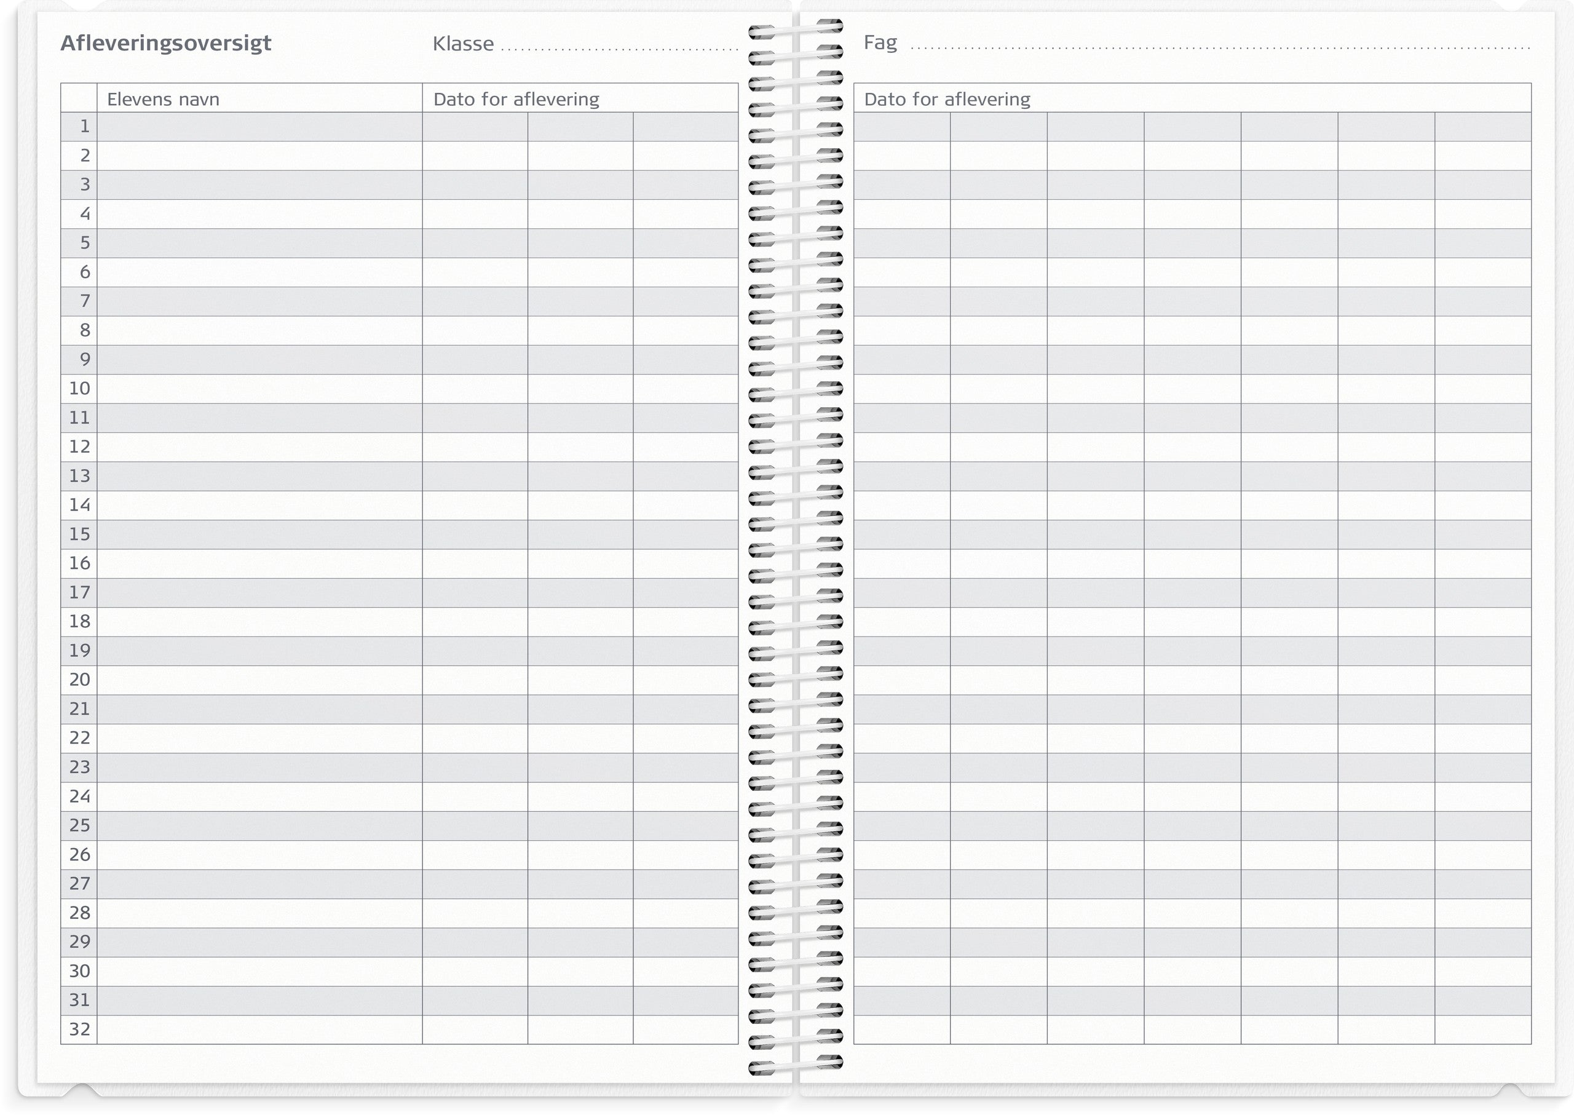Image resolution: width=1574 pixels, height=1115 pixels.
Task: Click row number 31
Action: coord(80,1001)
